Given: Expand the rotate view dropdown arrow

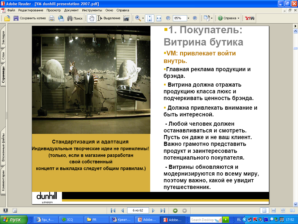Looking at the screenshot, I should point(212,18).
